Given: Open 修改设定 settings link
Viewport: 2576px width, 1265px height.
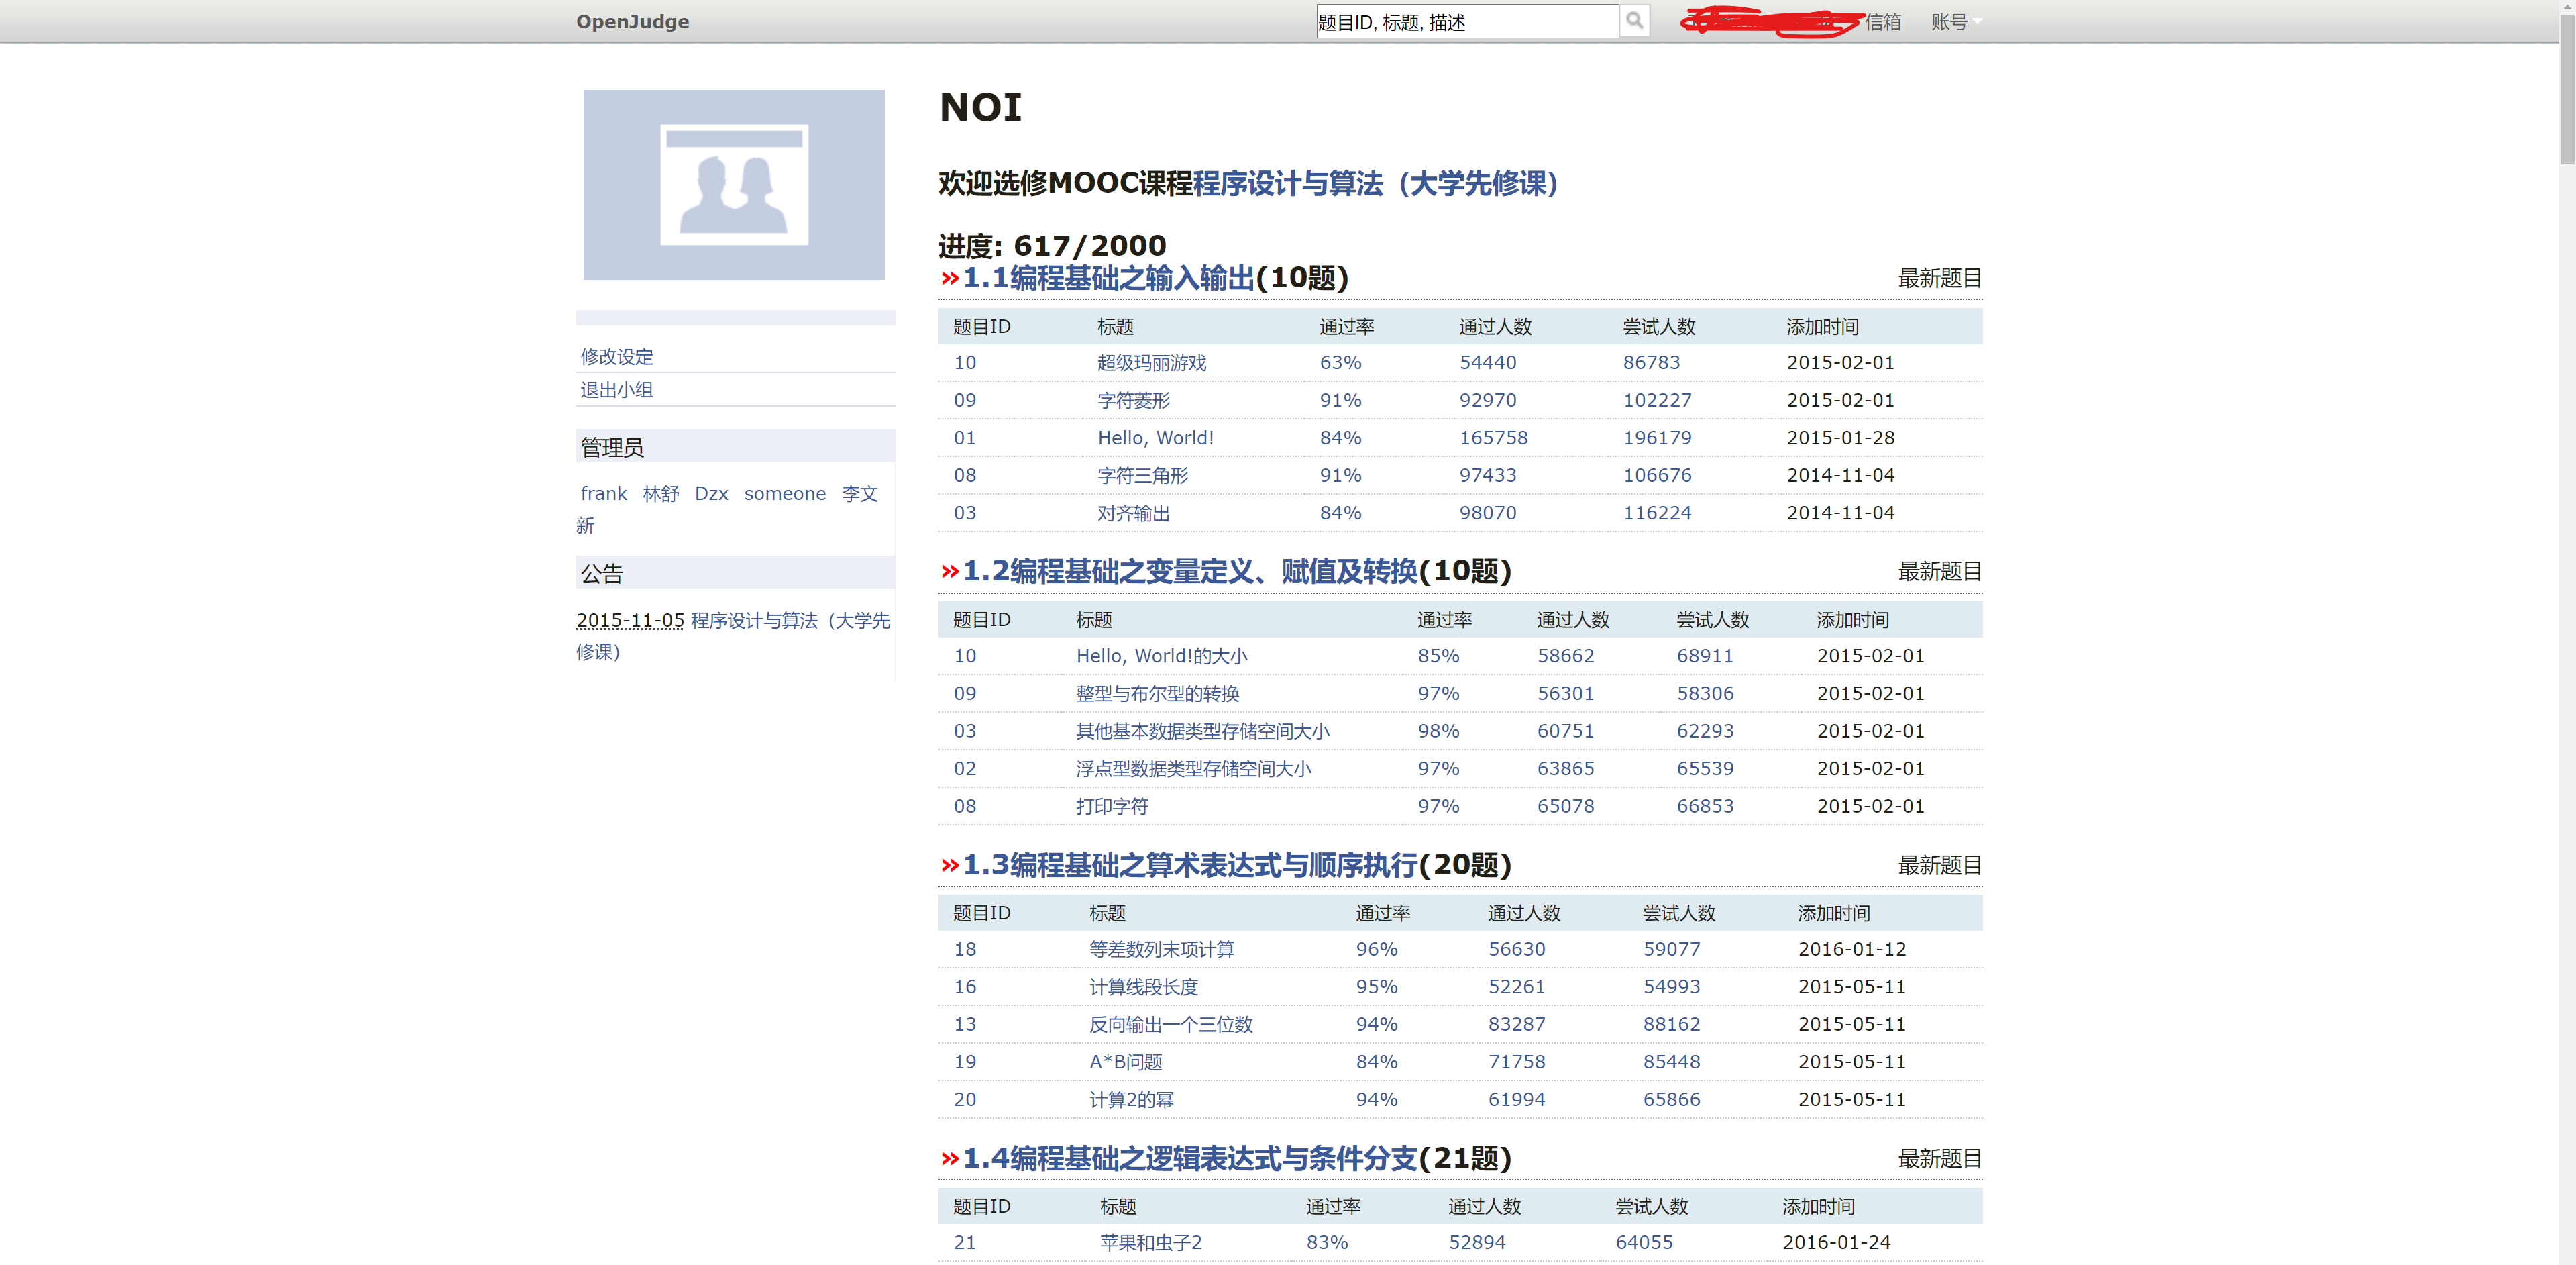Looking at the screenshot, I should point(616,357).
